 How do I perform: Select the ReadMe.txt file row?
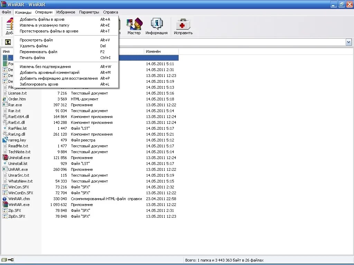(19, 146)
